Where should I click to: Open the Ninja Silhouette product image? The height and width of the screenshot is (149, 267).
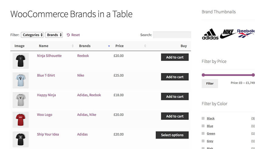pos(21,61)
